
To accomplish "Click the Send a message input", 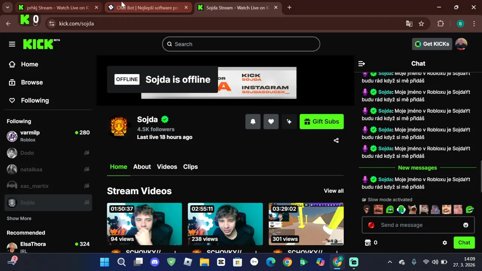I will (x=418, y=225).
